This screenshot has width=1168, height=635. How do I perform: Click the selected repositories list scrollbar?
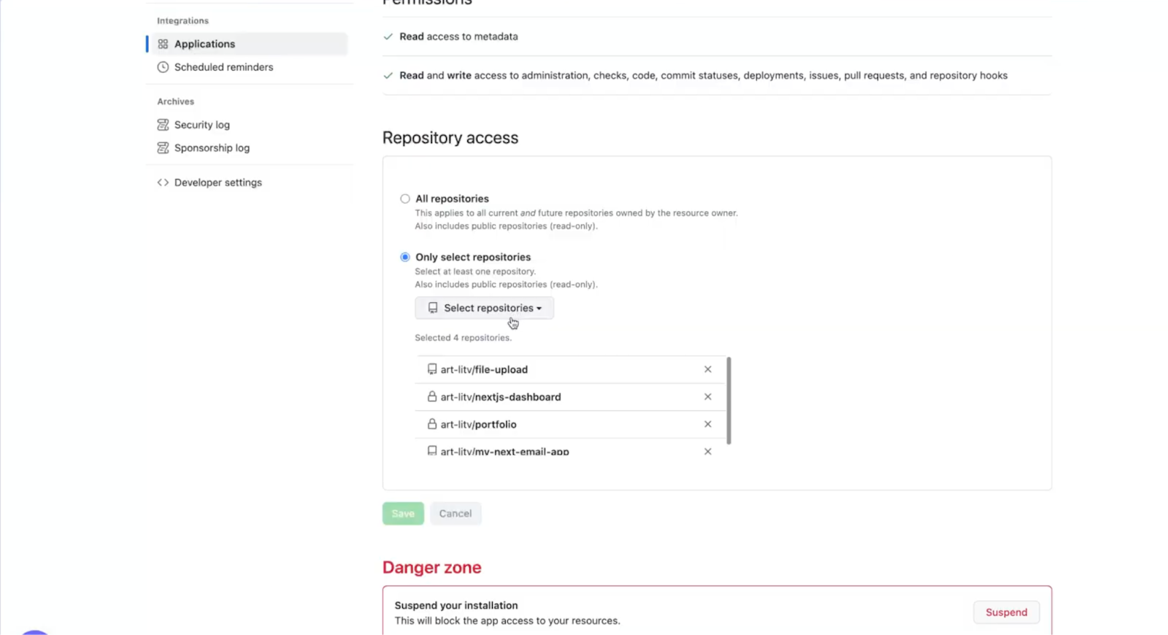point(729,400)
